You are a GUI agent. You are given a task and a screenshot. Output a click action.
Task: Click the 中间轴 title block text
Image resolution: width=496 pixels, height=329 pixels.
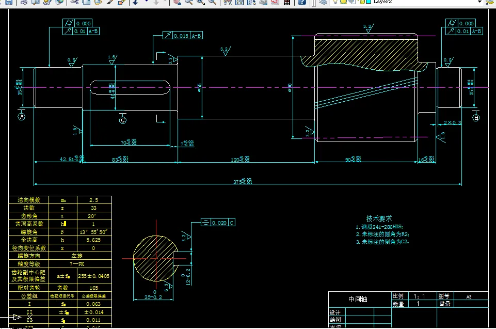pyautogui.click(x=358, y=299)
